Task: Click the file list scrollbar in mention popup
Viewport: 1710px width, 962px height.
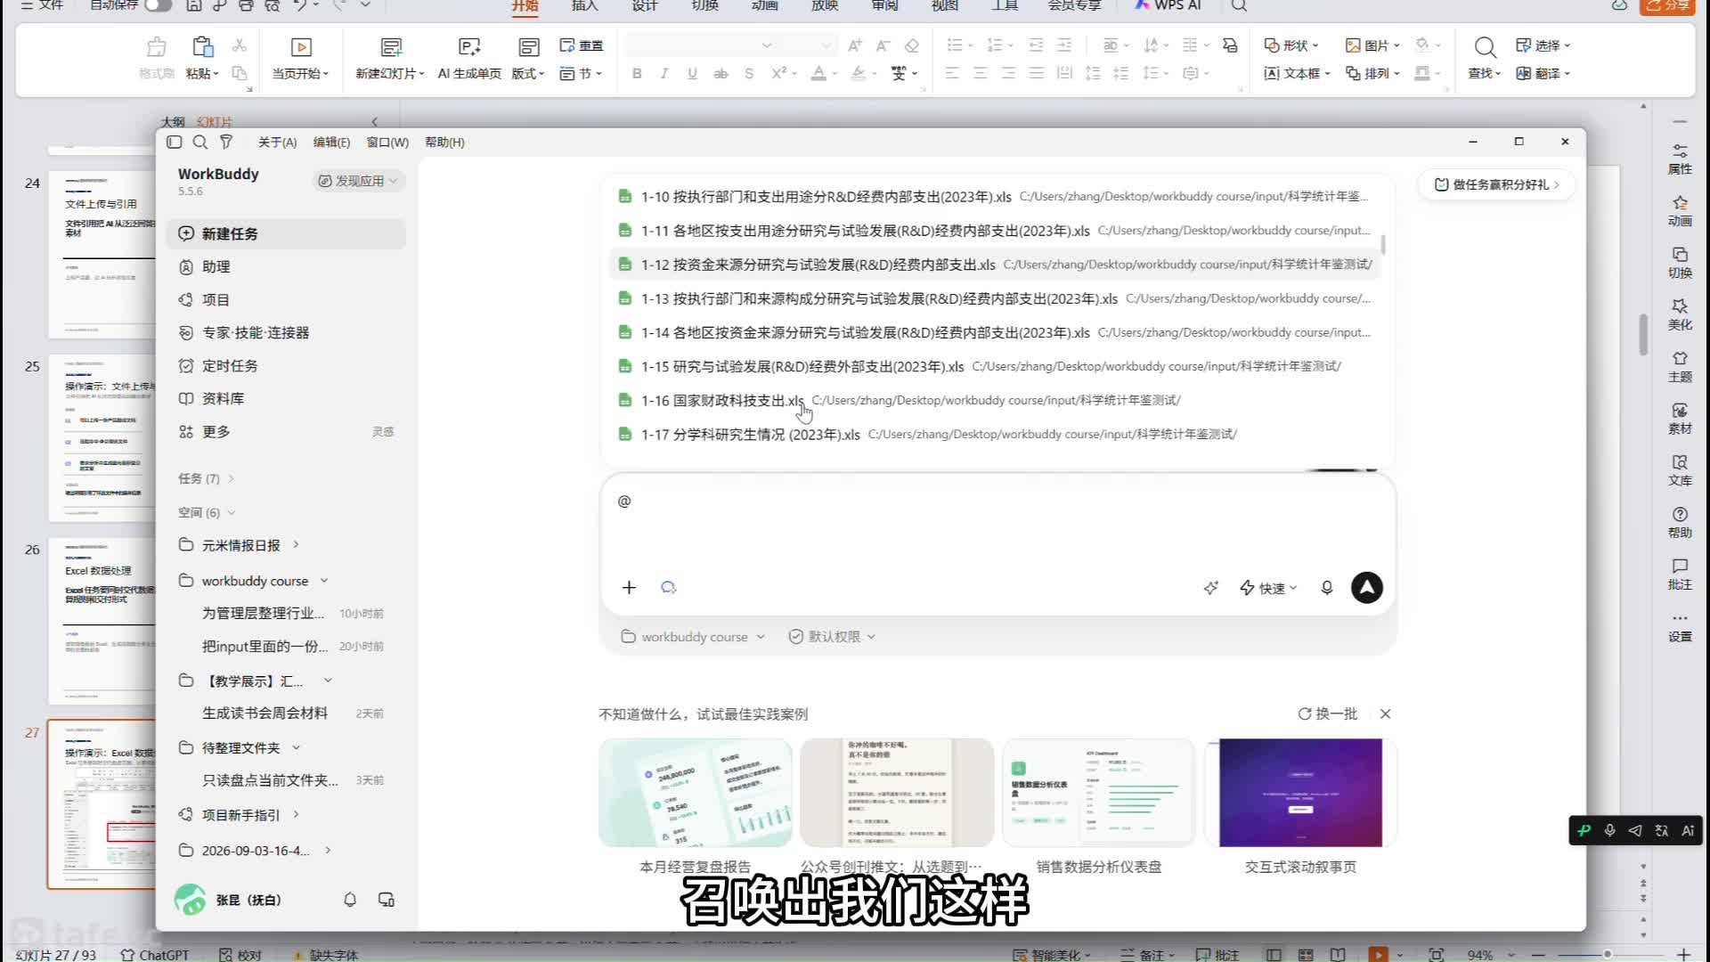Action: point(1383,244)
